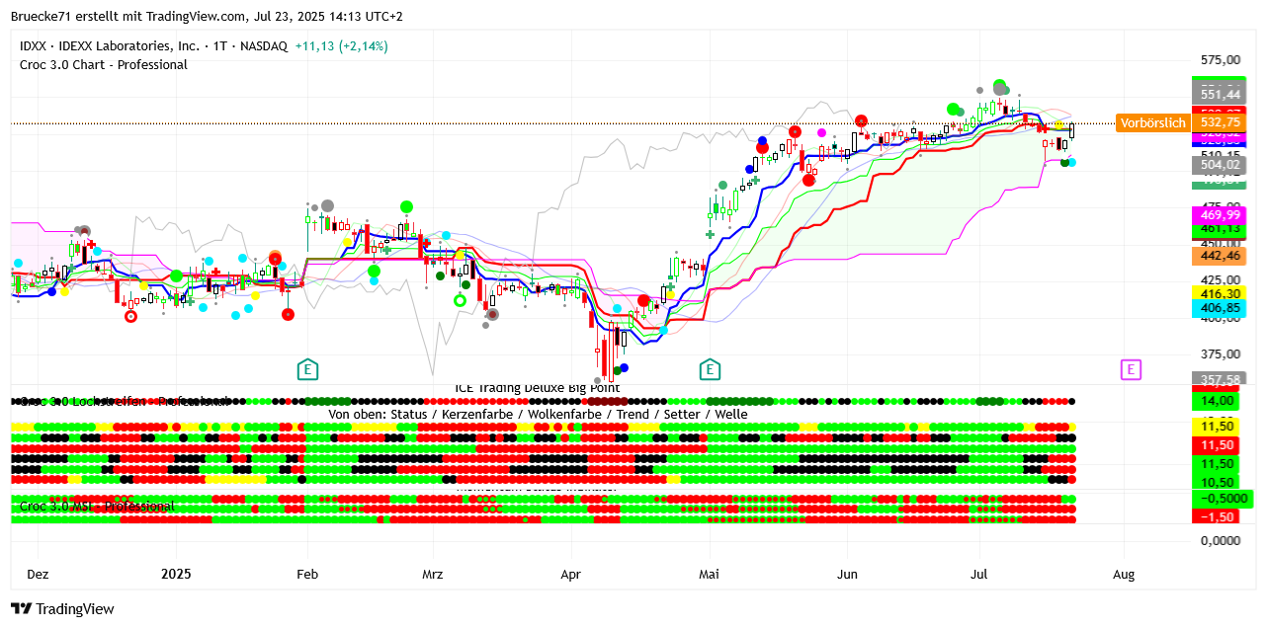Click the Croc 3.0 MSI - Professional legend

coord(97,507)
